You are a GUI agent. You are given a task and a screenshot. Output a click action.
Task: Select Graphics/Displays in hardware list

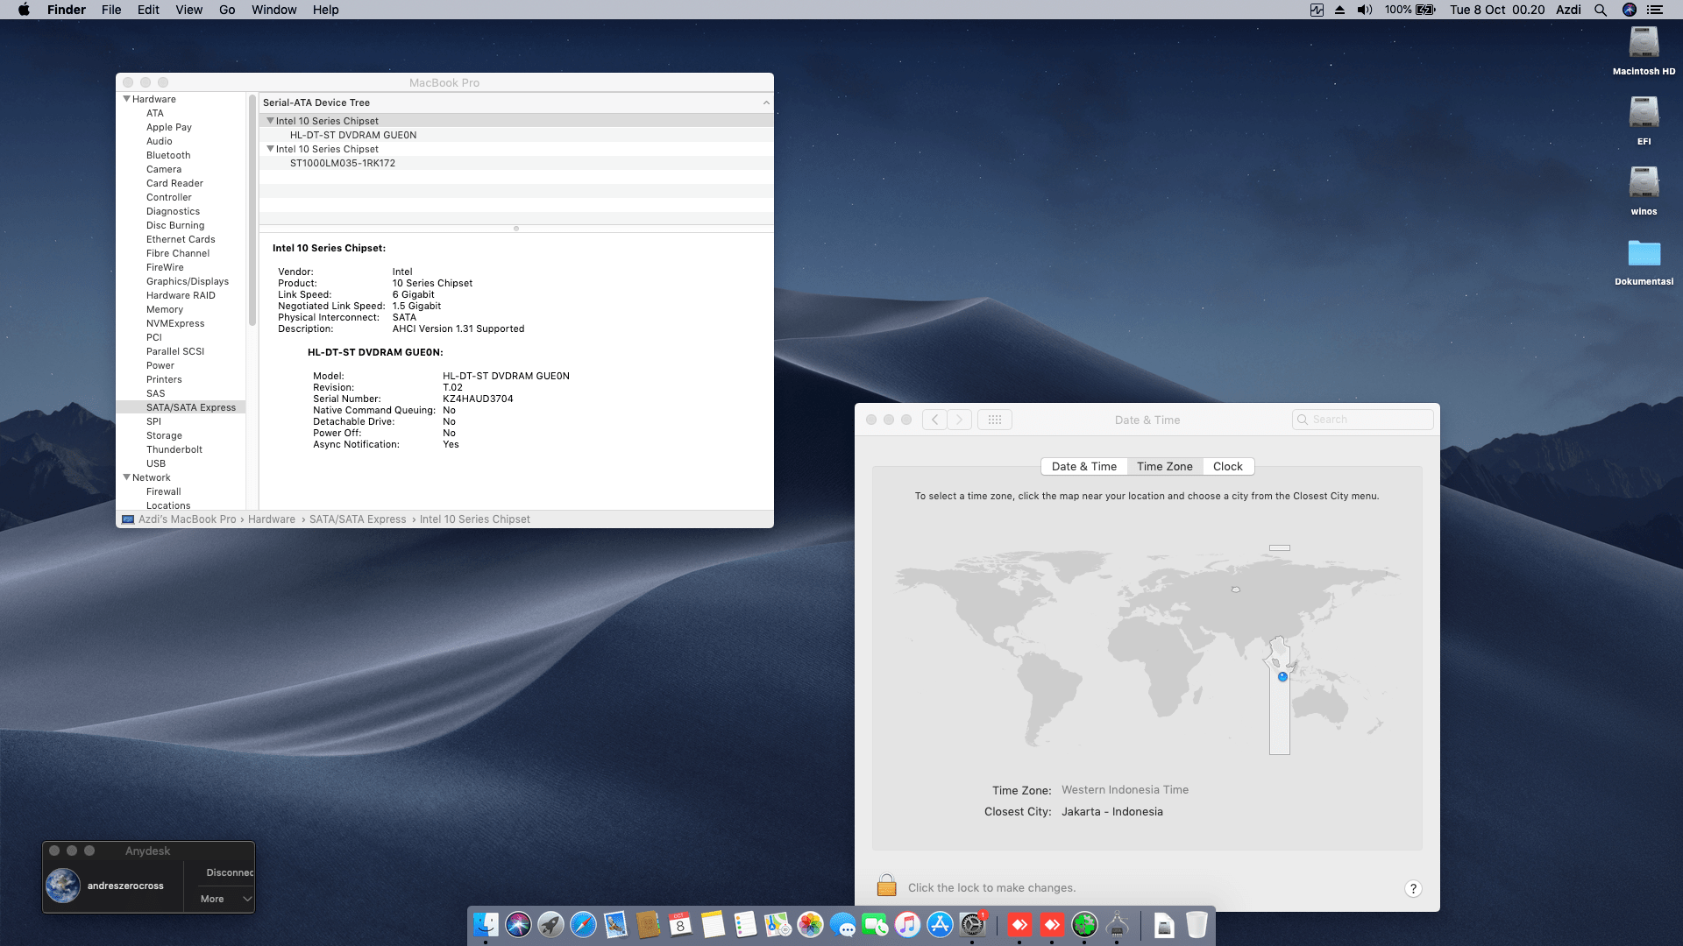coord(187,281)
